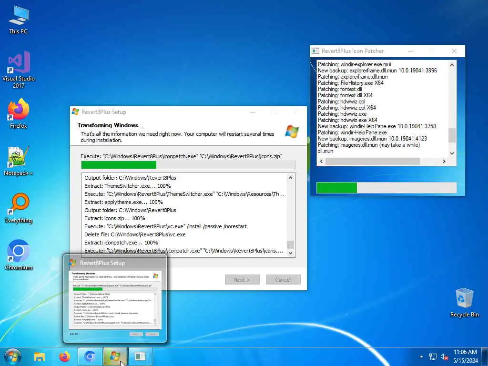Select the Everything search desktop shortcut
The height and width of the screenshot is (366, 488).
tap(19, 208)
